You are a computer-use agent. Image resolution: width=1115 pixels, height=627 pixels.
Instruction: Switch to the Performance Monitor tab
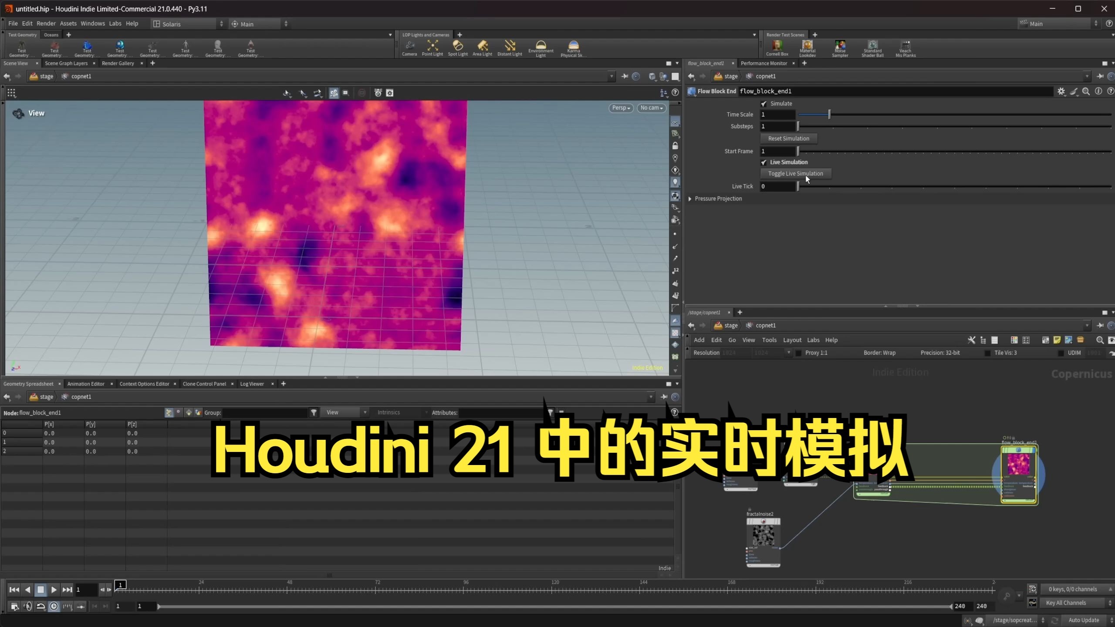pyautogui.click(x=764, y=63)
